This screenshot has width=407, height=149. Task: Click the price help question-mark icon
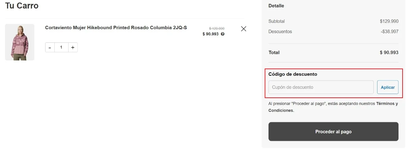(x=223, y=34)
